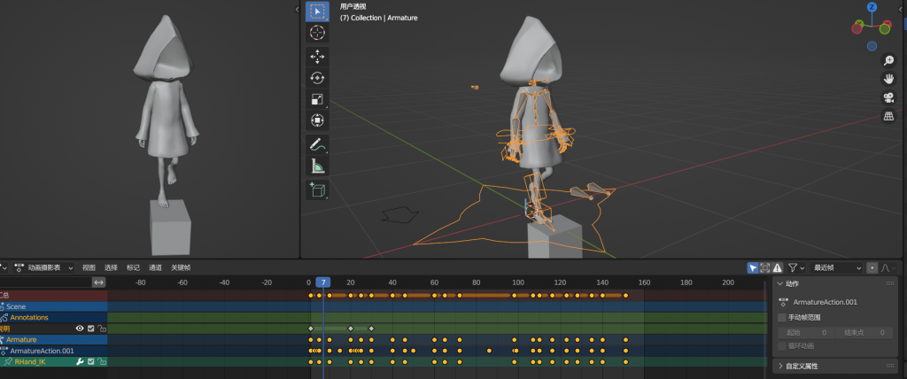Select the Annotations channel row
Viewport: 907px width, 379px height.
click(54, 318)
